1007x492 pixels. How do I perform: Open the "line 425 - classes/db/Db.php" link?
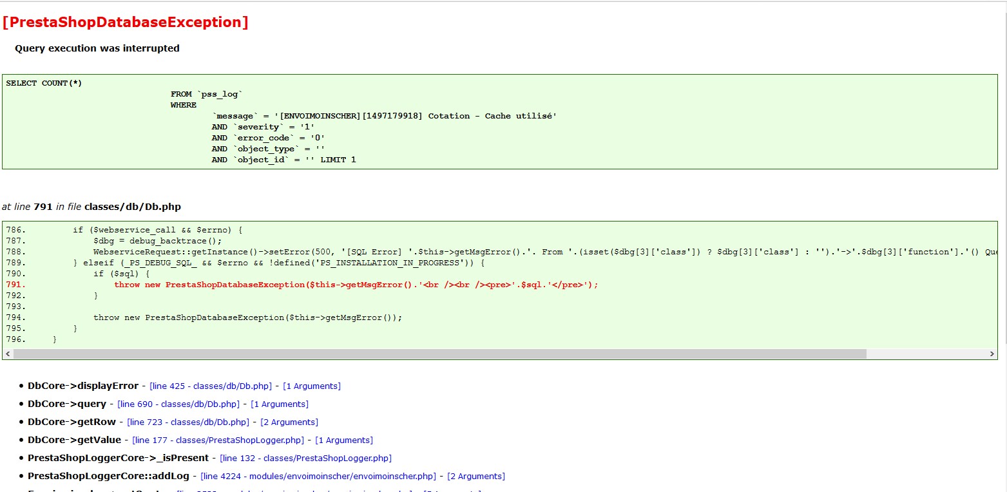pos(211,386)
